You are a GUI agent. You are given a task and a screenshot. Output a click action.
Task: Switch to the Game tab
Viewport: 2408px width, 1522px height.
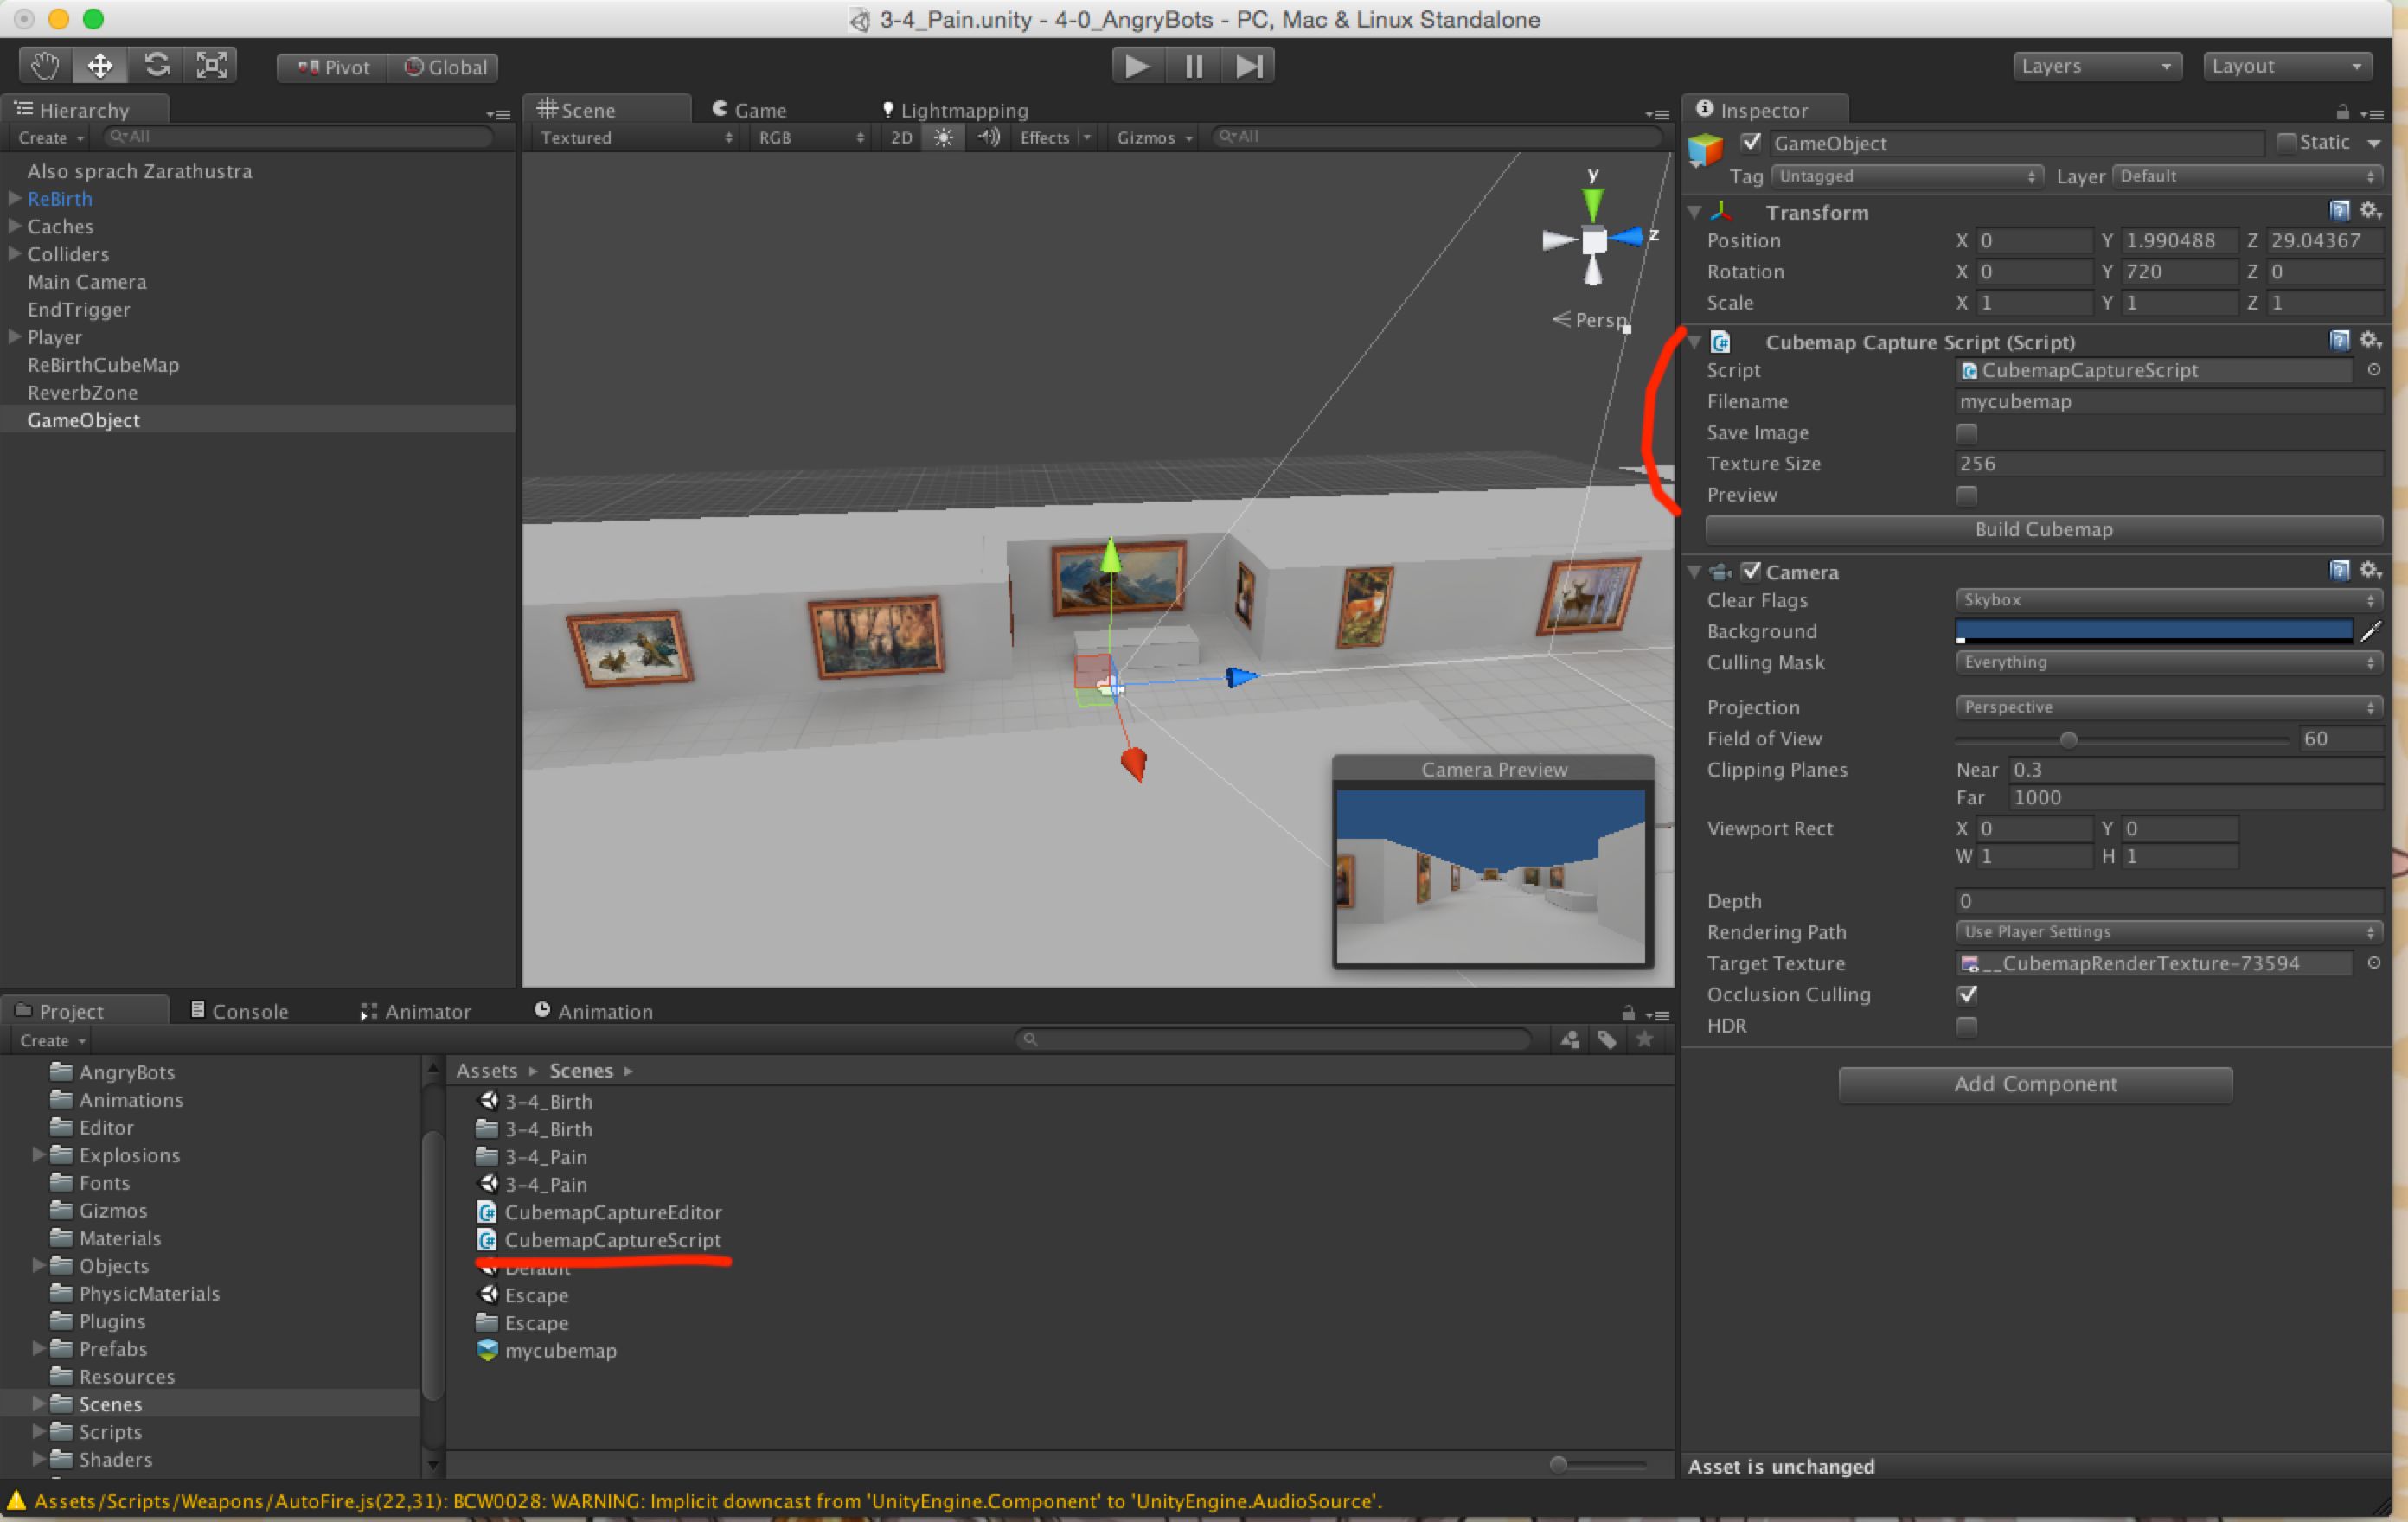[x=750, y=110]
